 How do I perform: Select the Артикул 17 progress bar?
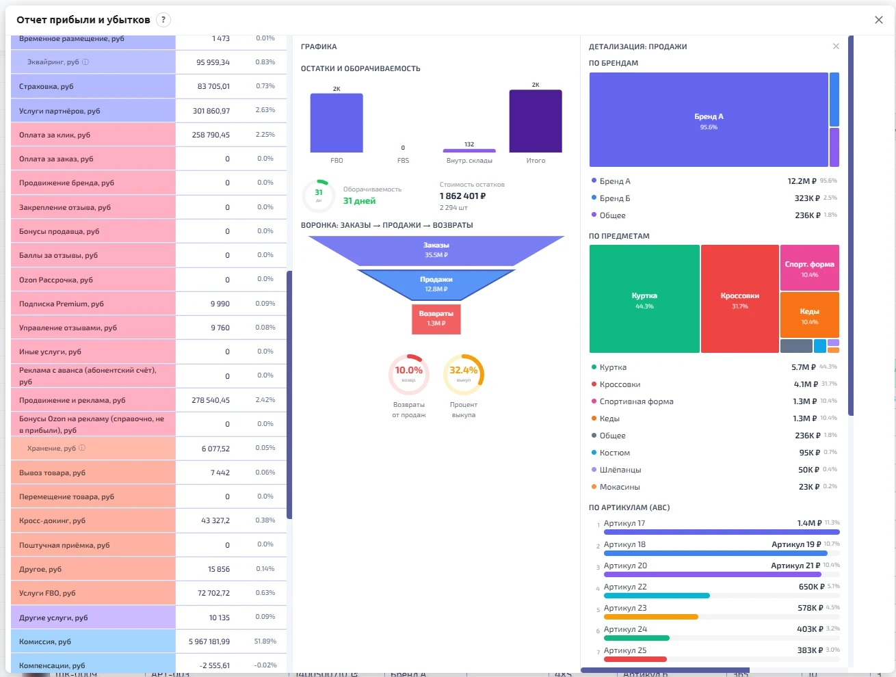722,532
